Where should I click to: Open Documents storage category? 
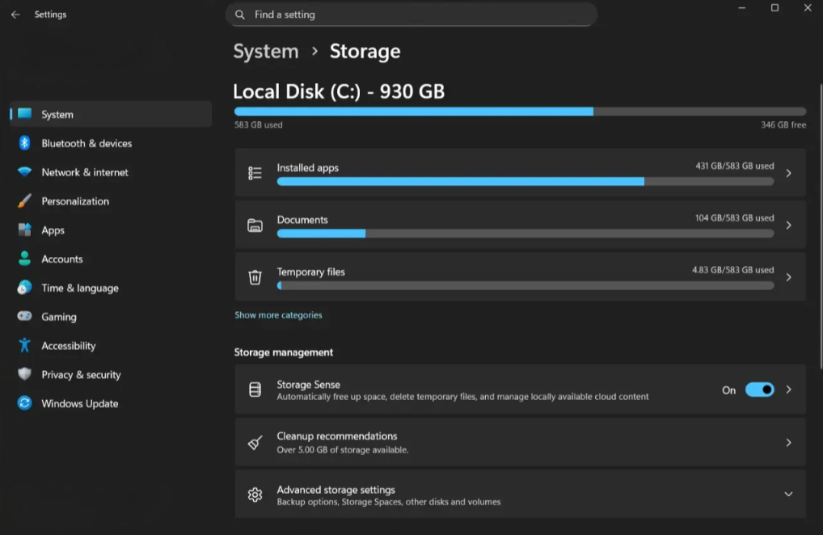click(x=520, y=225)
